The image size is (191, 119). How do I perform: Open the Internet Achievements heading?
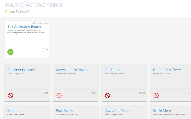33,5
